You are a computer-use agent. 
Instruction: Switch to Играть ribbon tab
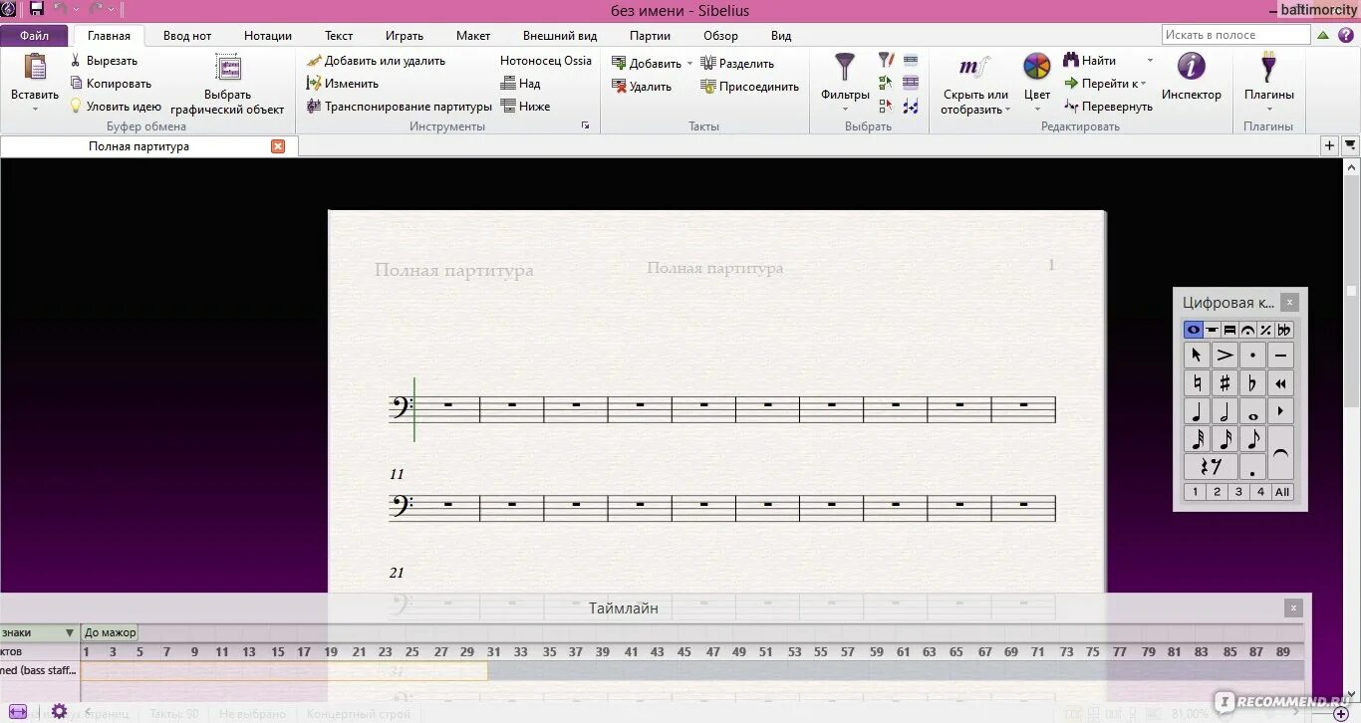click(405, 36)
